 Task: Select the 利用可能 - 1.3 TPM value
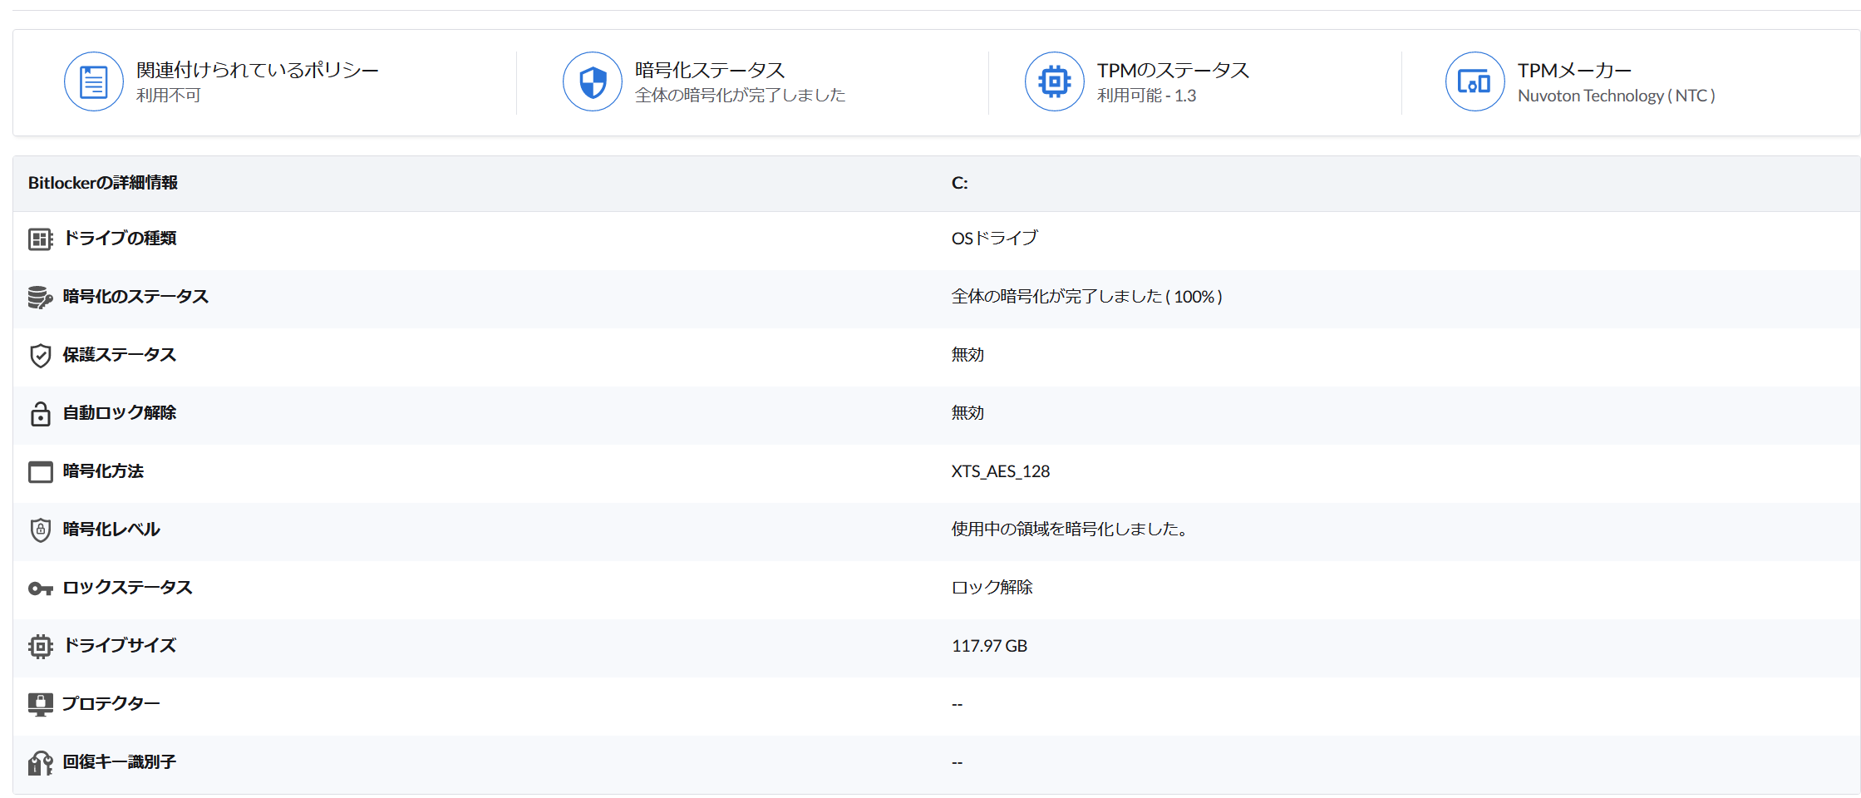(1146, 96)
